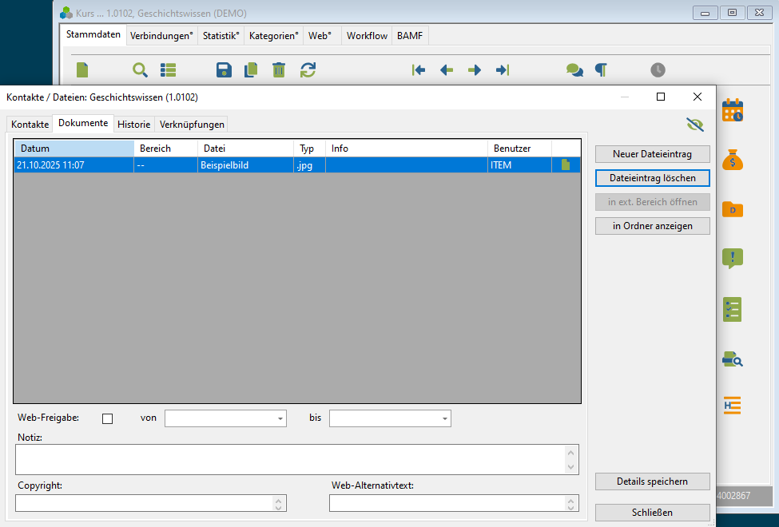This screenshot has height=527, width=779.
Task: Save record with the floppy disk icon
Action: 224,70
